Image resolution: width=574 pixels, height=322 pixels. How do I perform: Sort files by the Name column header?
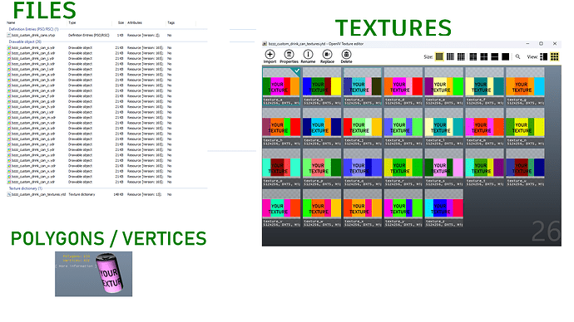point(11,22)
